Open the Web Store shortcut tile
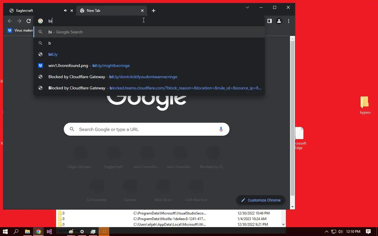 coord(163,191)
